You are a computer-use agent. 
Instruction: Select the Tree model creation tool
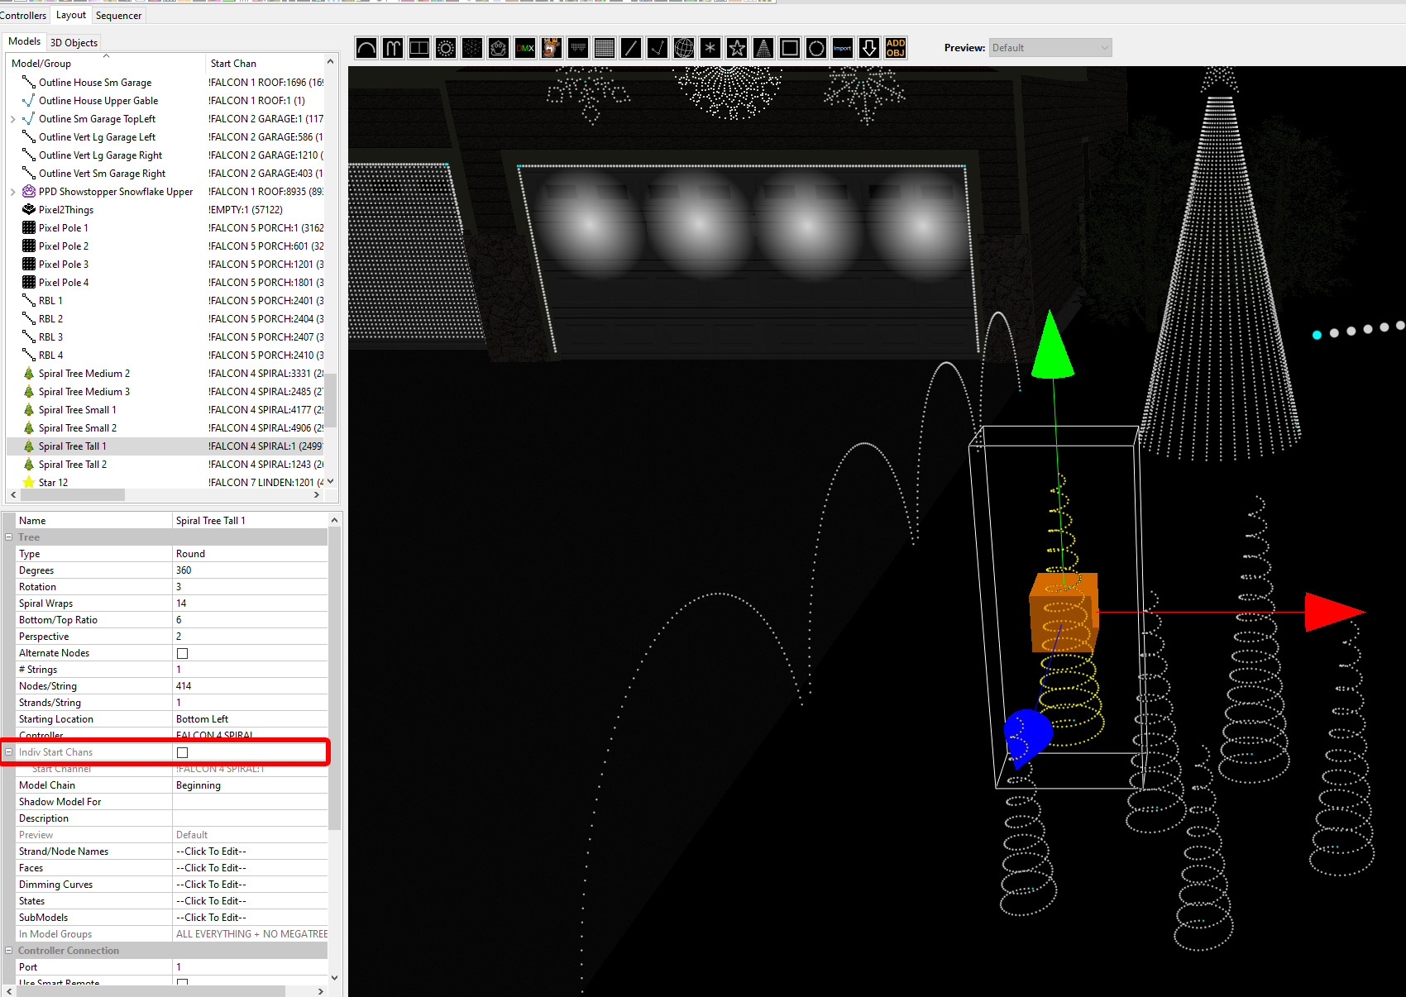763,48
